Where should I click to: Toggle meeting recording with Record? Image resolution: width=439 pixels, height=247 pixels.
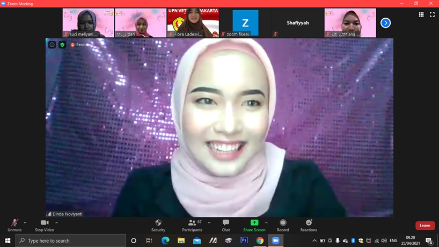(x=283, y=225)
